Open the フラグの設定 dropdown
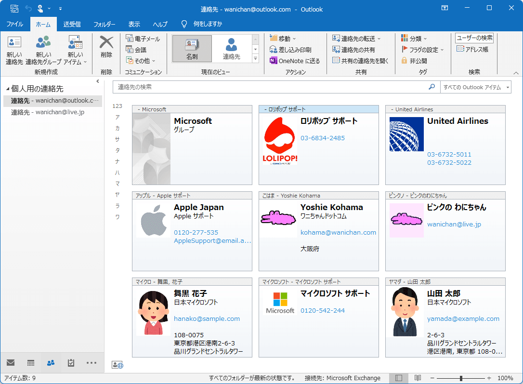The width and height of the screenshot is (523, 384). click(422, 50)
